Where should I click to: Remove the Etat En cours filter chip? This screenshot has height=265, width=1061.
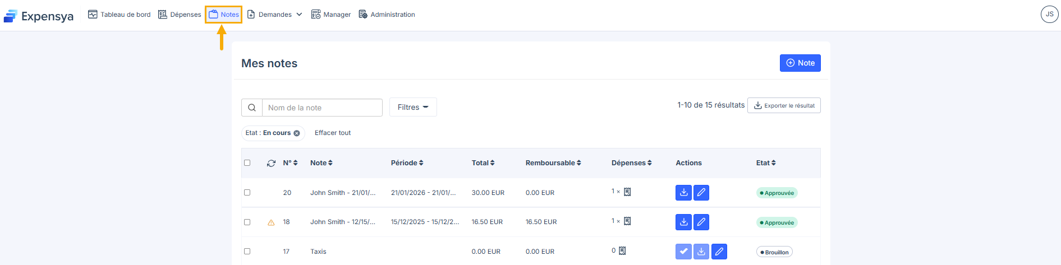(x=297, y=133)
